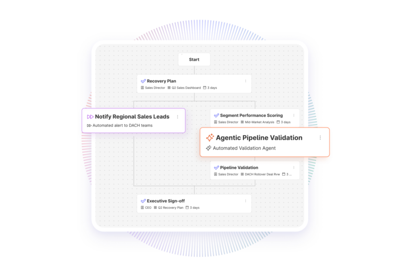Select the Agentic Pipeline Validation title
The image size is (411, 274).
click(259, 138)
